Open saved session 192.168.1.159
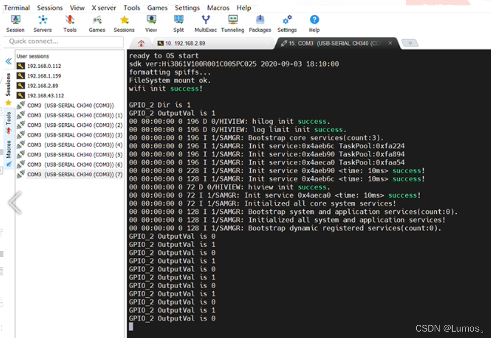 44,76
